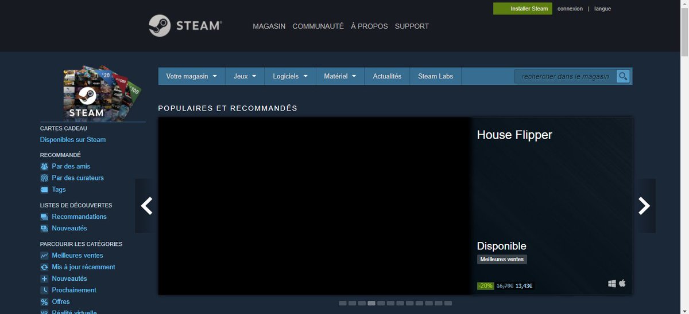689x314 pixels.
Task: Open the MAGASIN header menu
Action: (269, 26)
